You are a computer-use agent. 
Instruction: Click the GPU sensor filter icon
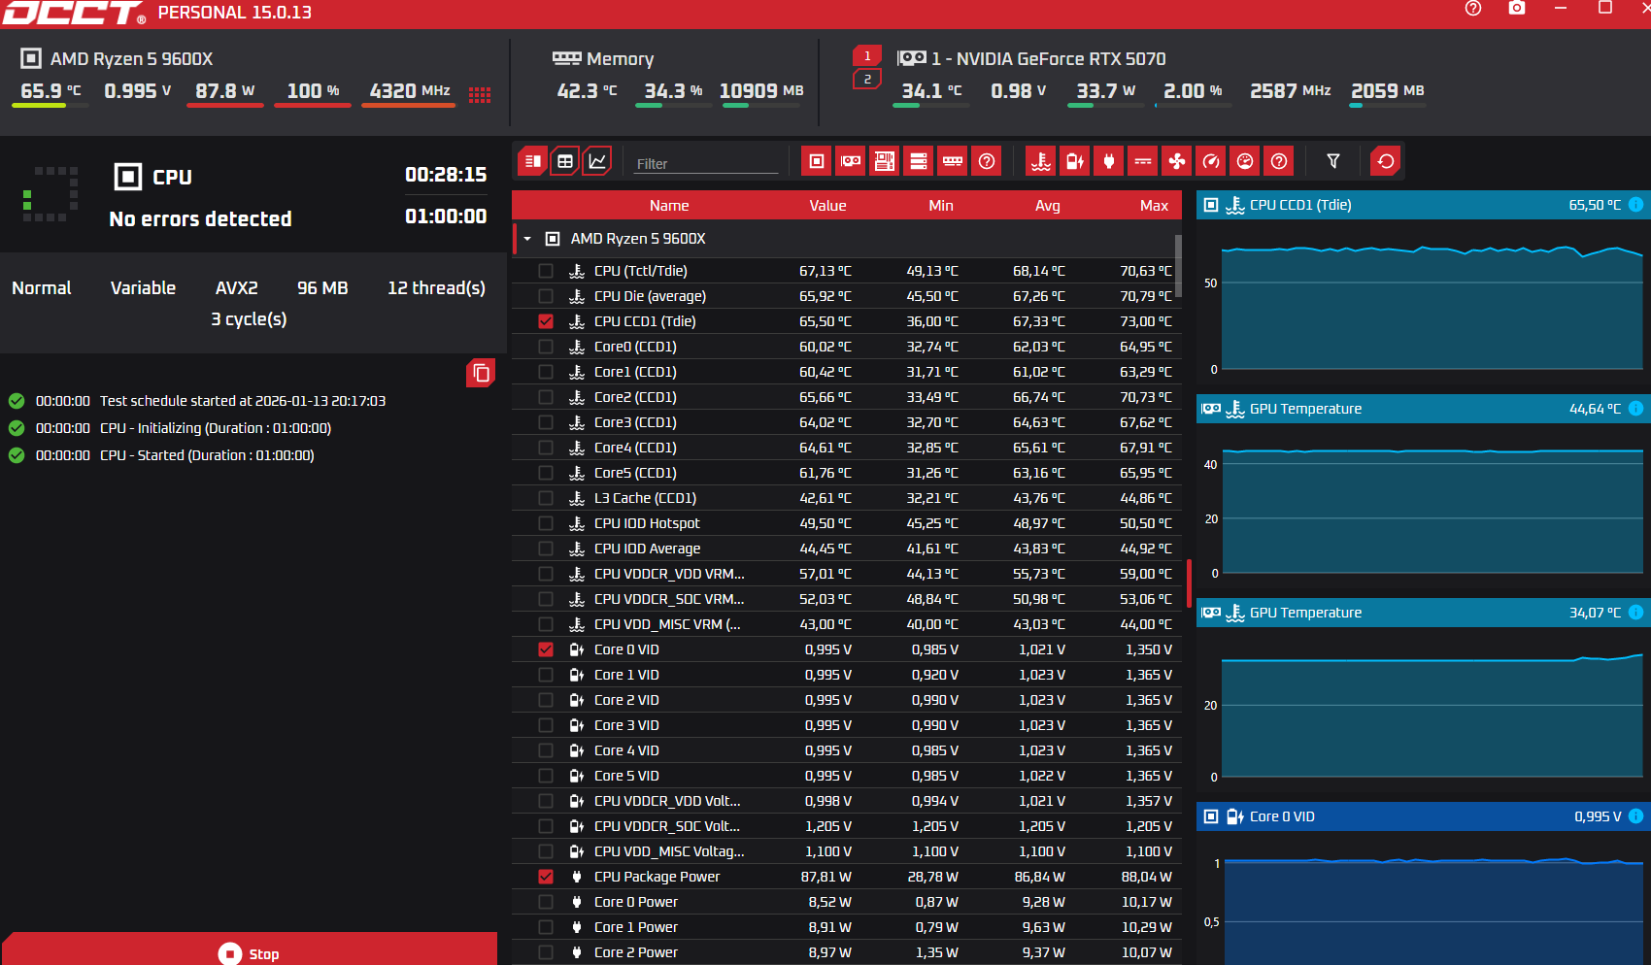[x=851, y=161]
